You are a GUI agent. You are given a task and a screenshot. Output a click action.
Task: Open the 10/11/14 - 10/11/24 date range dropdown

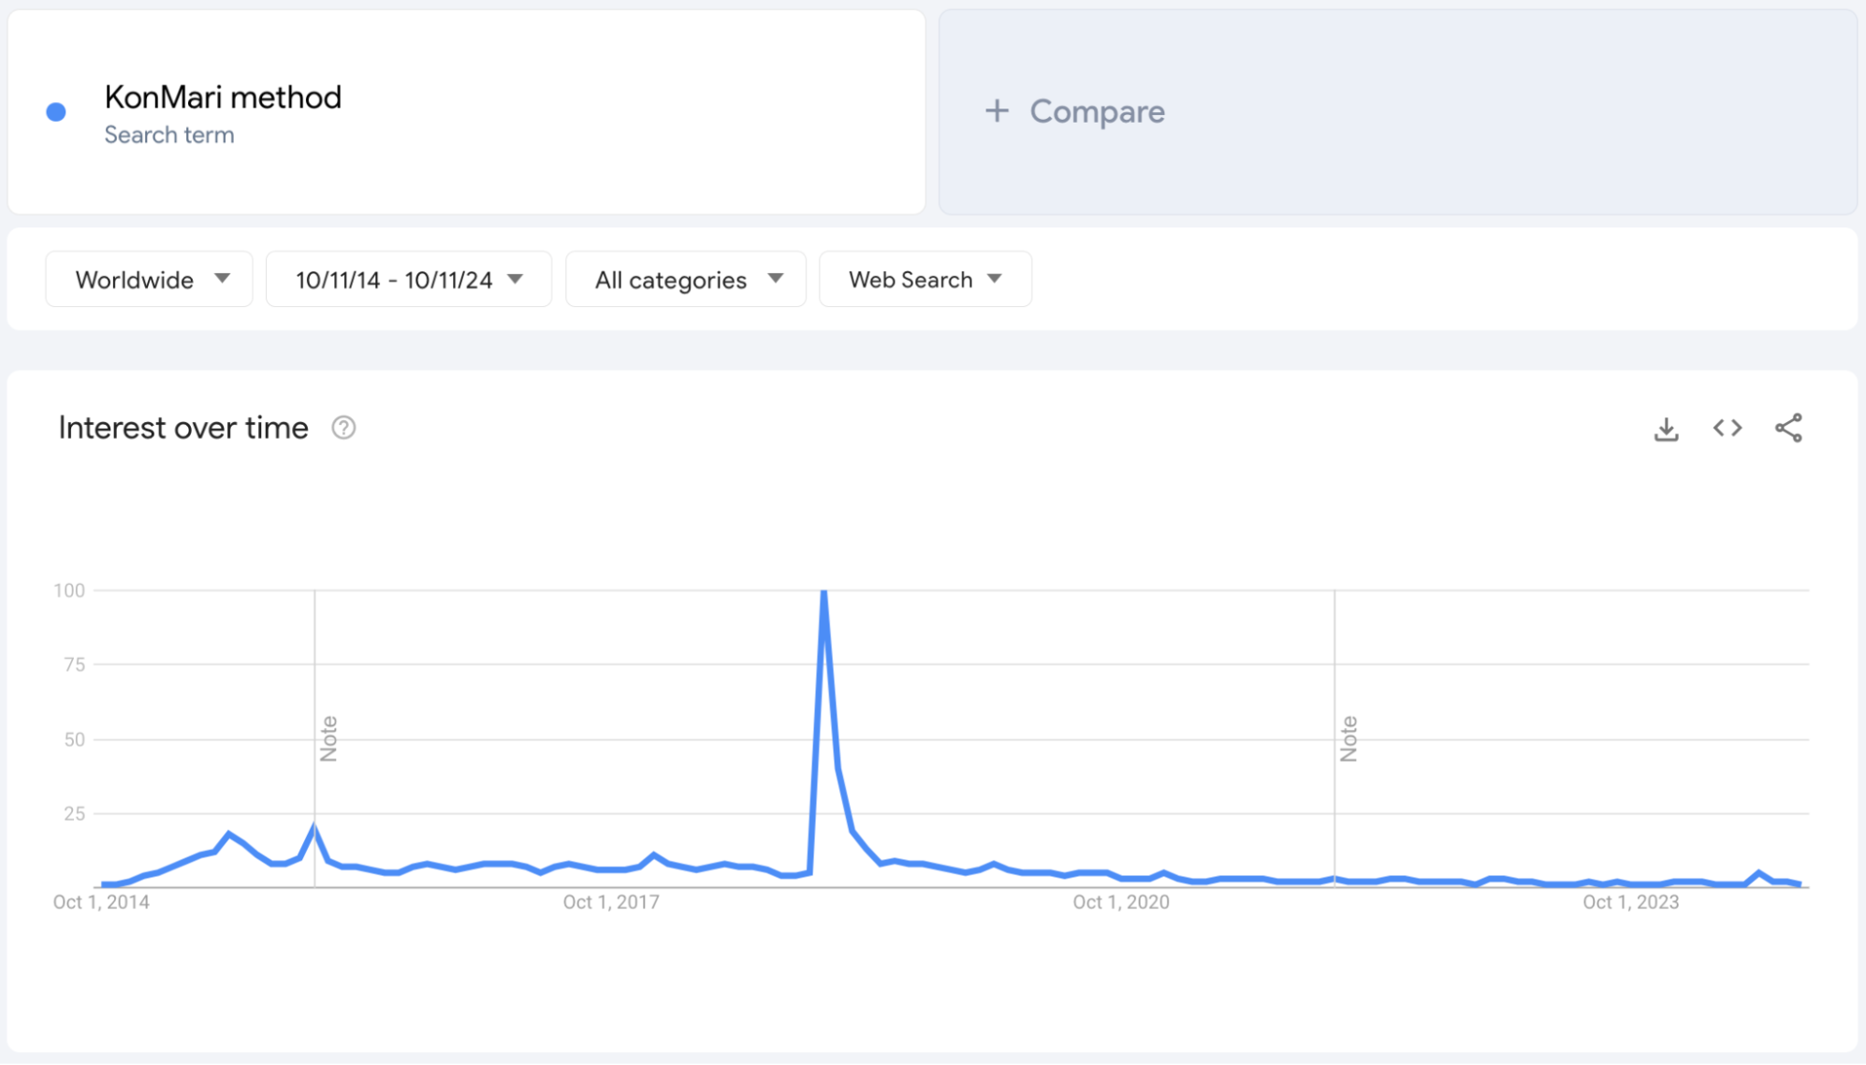coord(409,279)
